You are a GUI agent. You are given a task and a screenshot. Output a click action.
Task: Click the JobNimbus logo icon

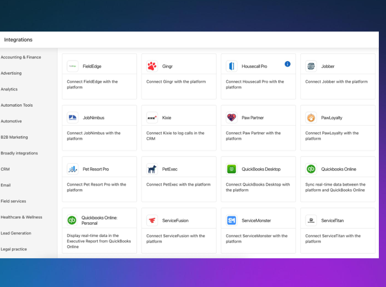click(x=73, y=118)
